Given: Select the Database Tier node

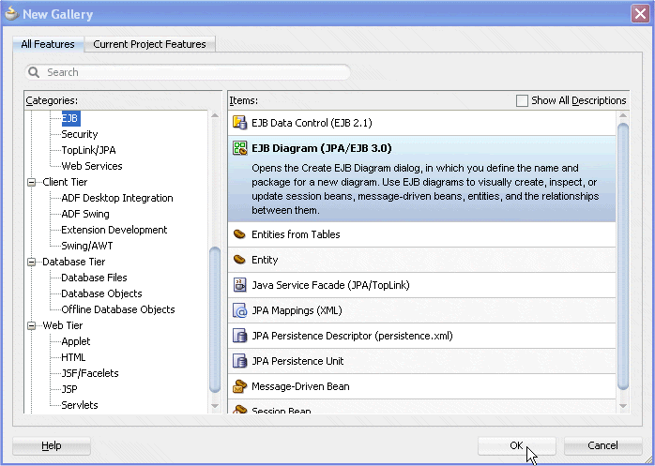Looking at the screenshot, I should pyautogui.click(x=73, y=262).
